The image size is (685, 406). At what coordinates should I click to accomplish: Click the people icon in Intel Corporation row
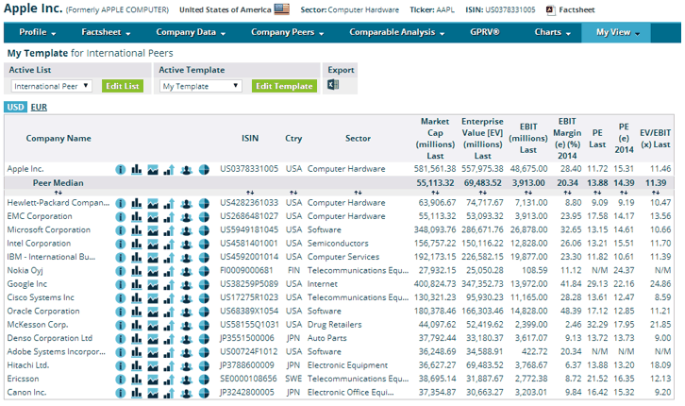(187, 245)
